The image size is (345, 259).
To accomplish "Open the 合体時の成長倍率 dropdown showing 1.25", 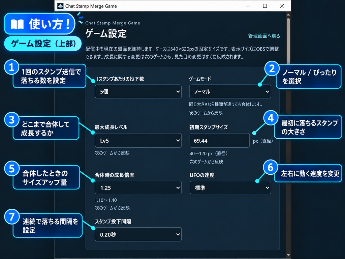I will (x=138, y=188).
